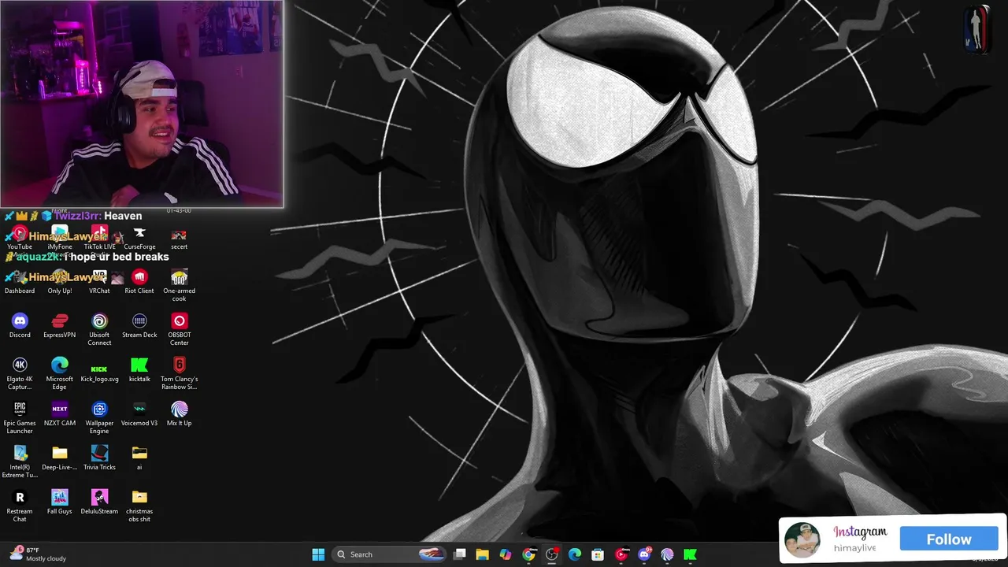Open Epic Games Launcher shortcut
Viewport: 1008px width, 567px height.
click(x=20, y=417)
